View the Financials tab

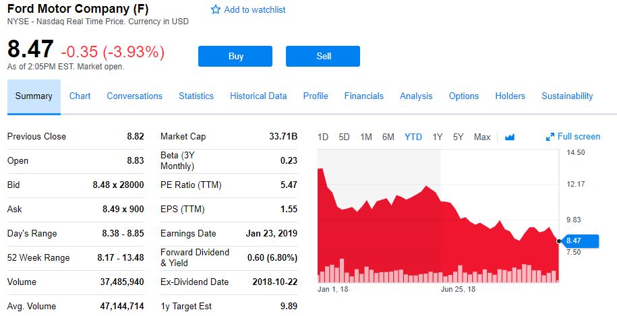coord(364,96)
